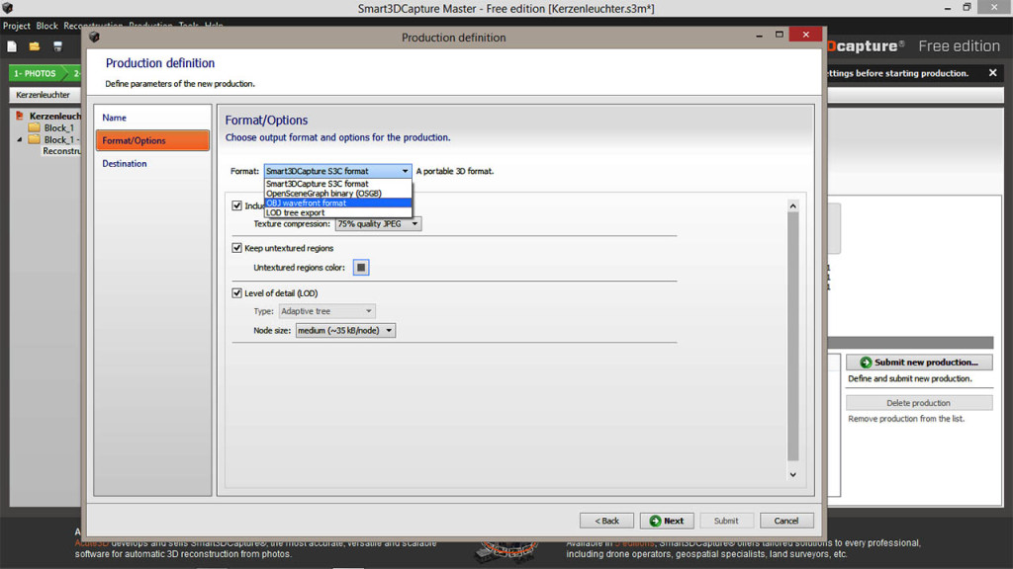The height and width of the screenshot is (569, 1013).
Task: Click the options panel vertical scrollbar track
Action: coord(792,337)
